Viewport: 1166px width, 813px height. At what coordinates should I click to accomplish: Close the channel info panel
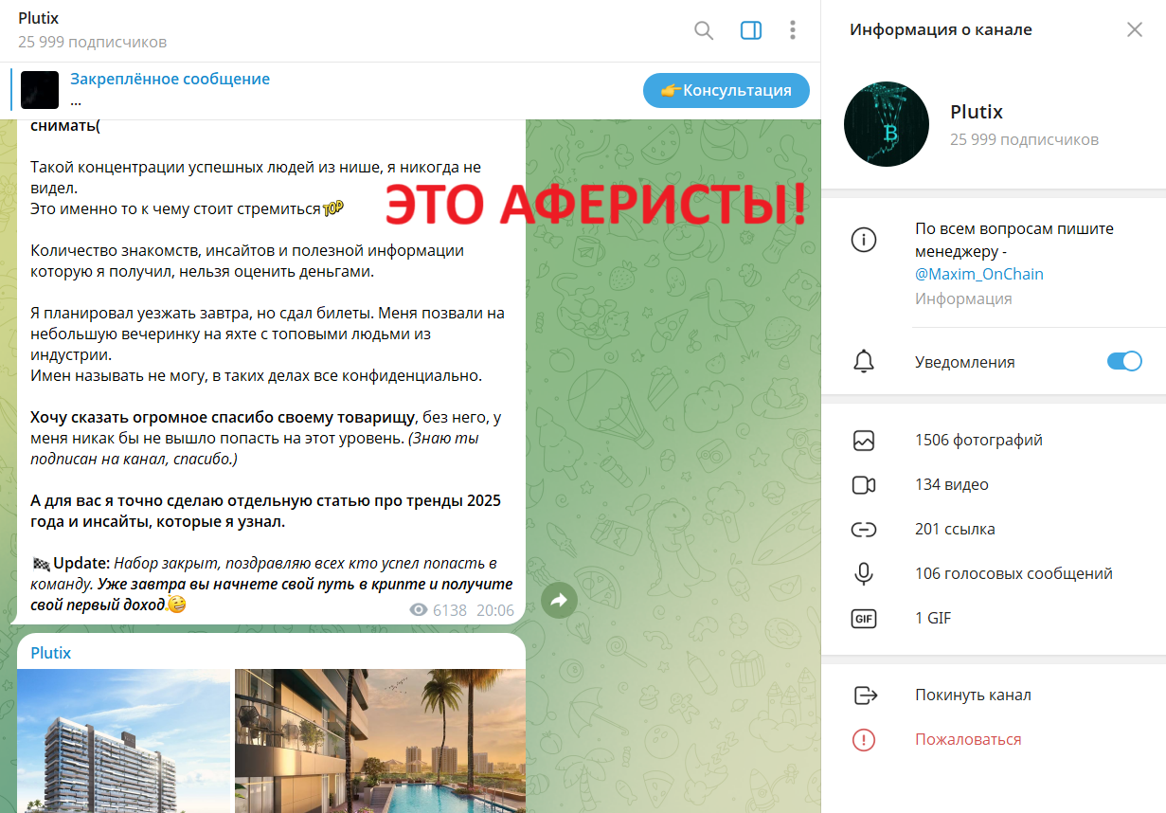click(1135, 29)
